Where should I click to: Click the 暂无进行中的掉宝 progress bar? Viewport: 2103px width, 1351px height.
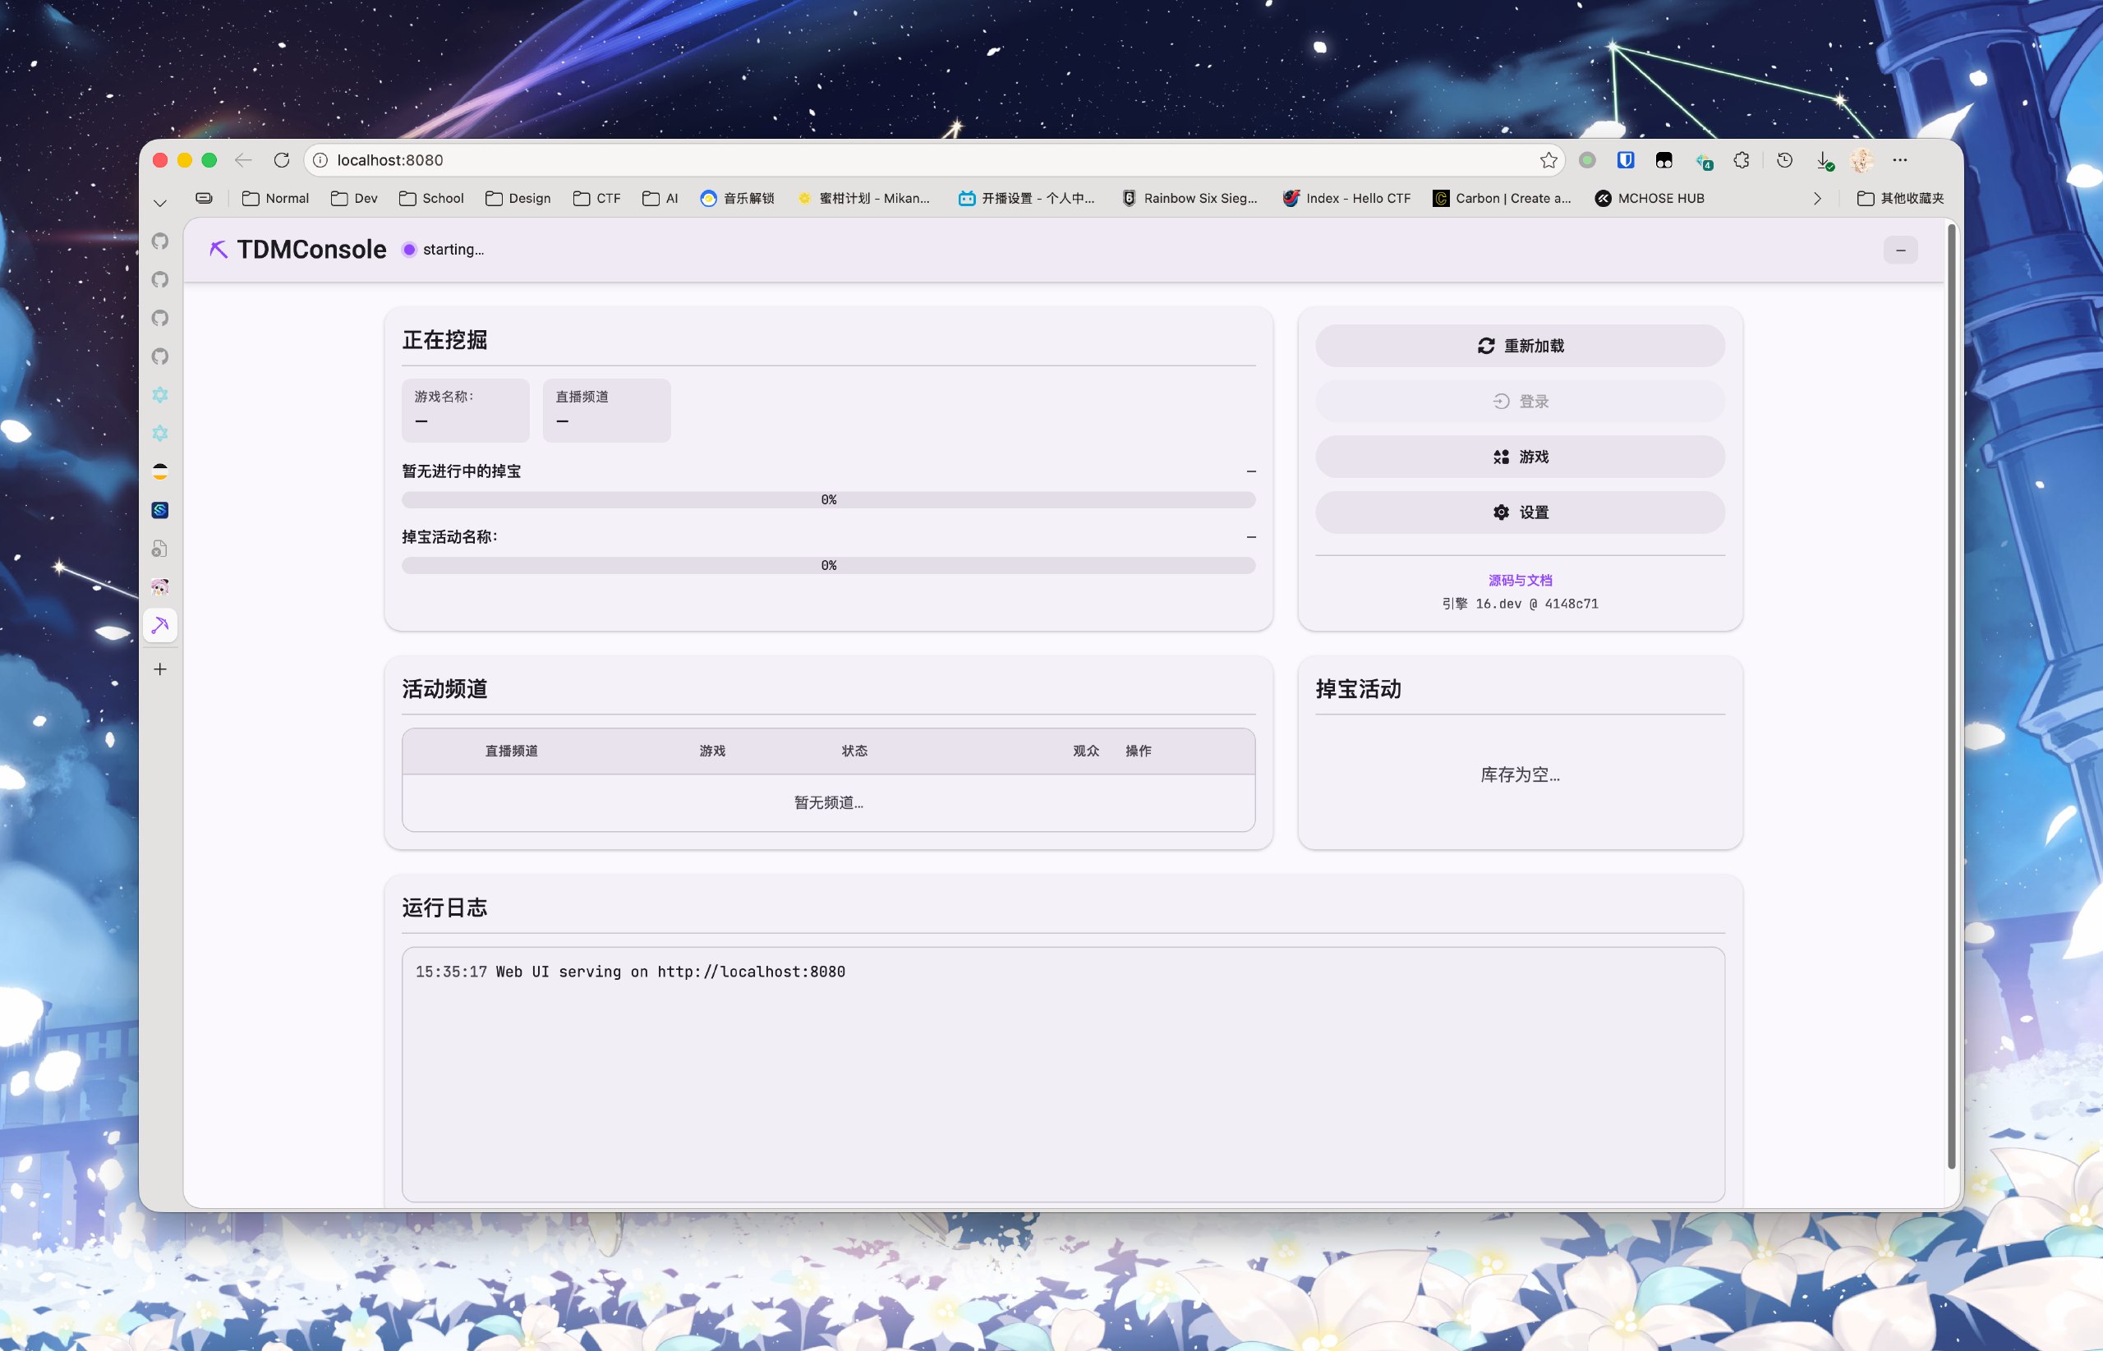[x=828, y=500]
